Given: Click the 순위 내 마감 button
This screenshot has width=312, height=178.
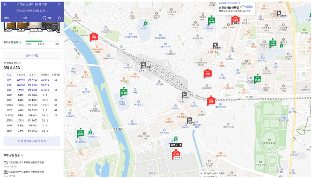Looking at the screenshot, I should point(32,55).
